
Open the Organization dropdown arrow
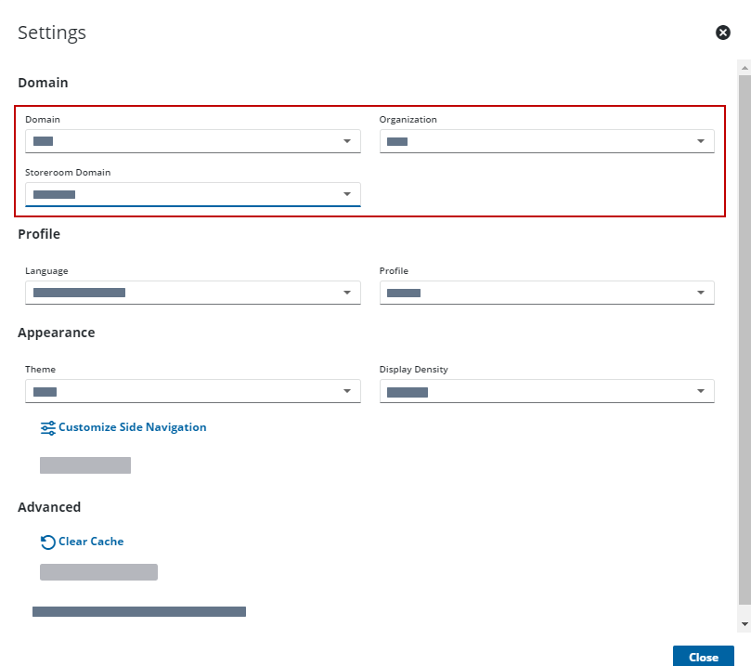(x=701, y=141)
